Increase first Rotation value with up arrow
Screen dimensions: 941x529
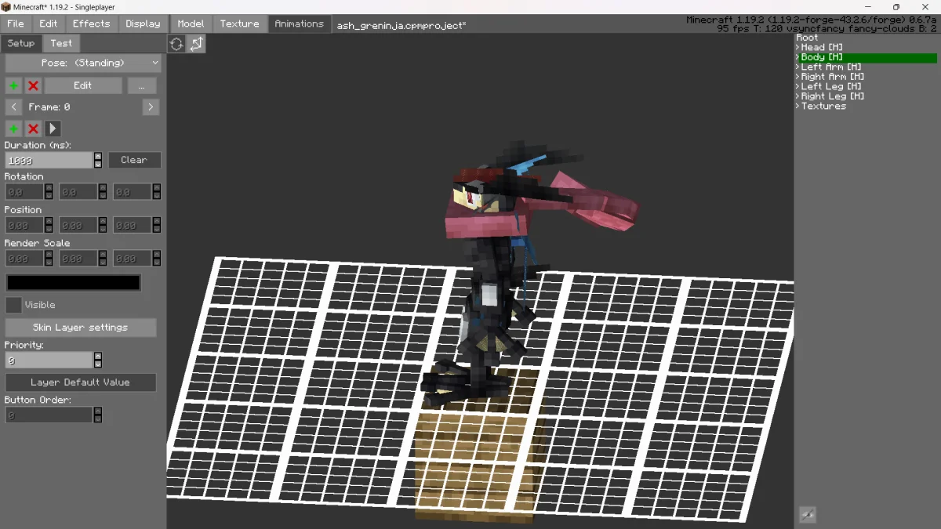49,187
